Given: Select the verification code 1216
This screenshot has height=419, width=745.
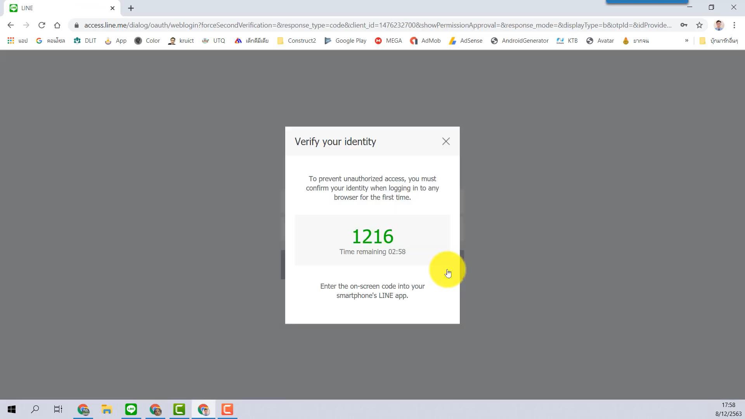Looking at the screenshot, I should (x=372, y=236).
